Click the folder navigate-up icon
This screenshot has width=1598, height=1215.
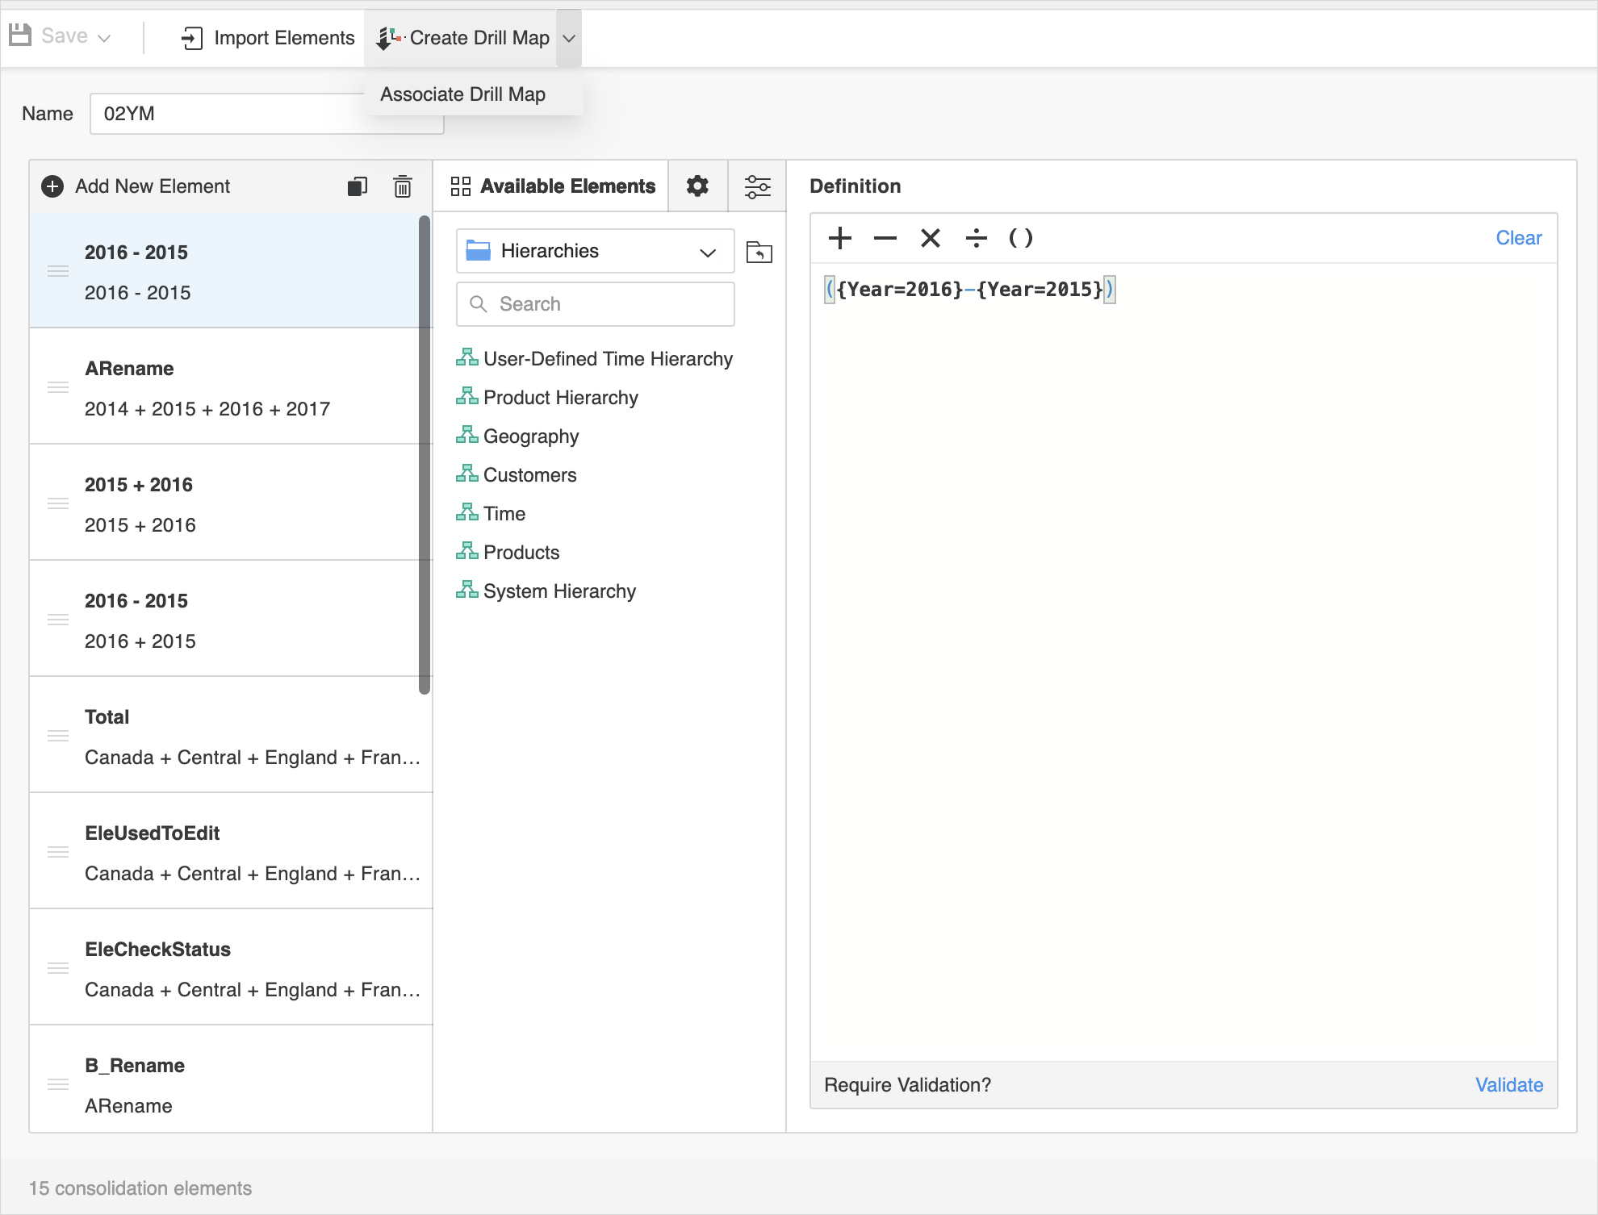pos(759,252)
